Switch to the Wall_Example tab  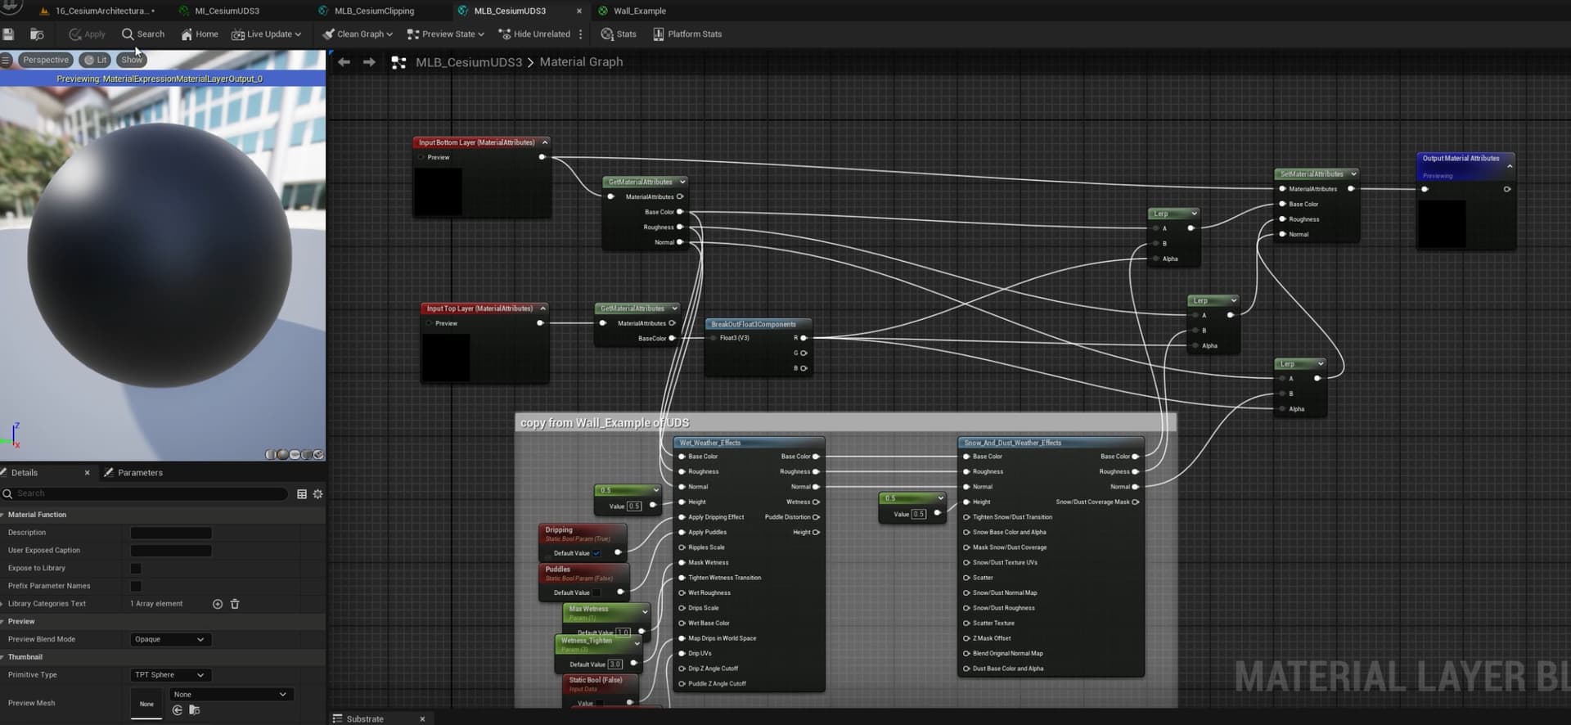632,11
